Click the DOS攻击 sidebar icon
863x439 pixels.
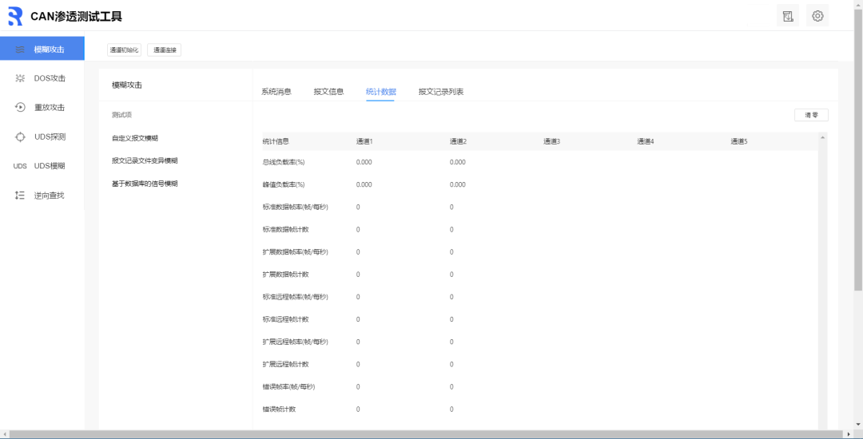coord(20,78)
